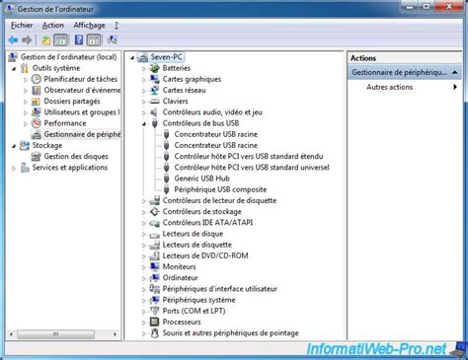Screen dimensions: 468x360
Task: Select Contrôleurs IDE ATA/ATAPI category
Action: tap(207, 223)
